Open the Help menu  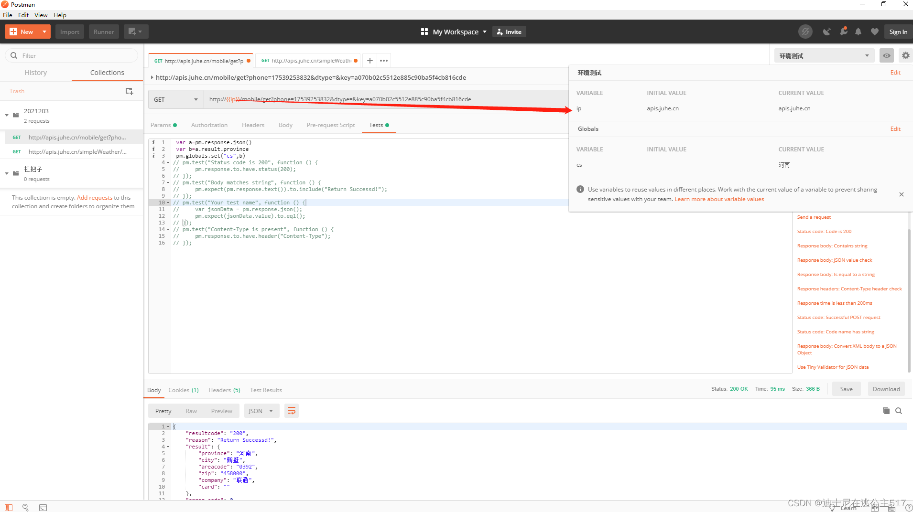tap(60, 15)
